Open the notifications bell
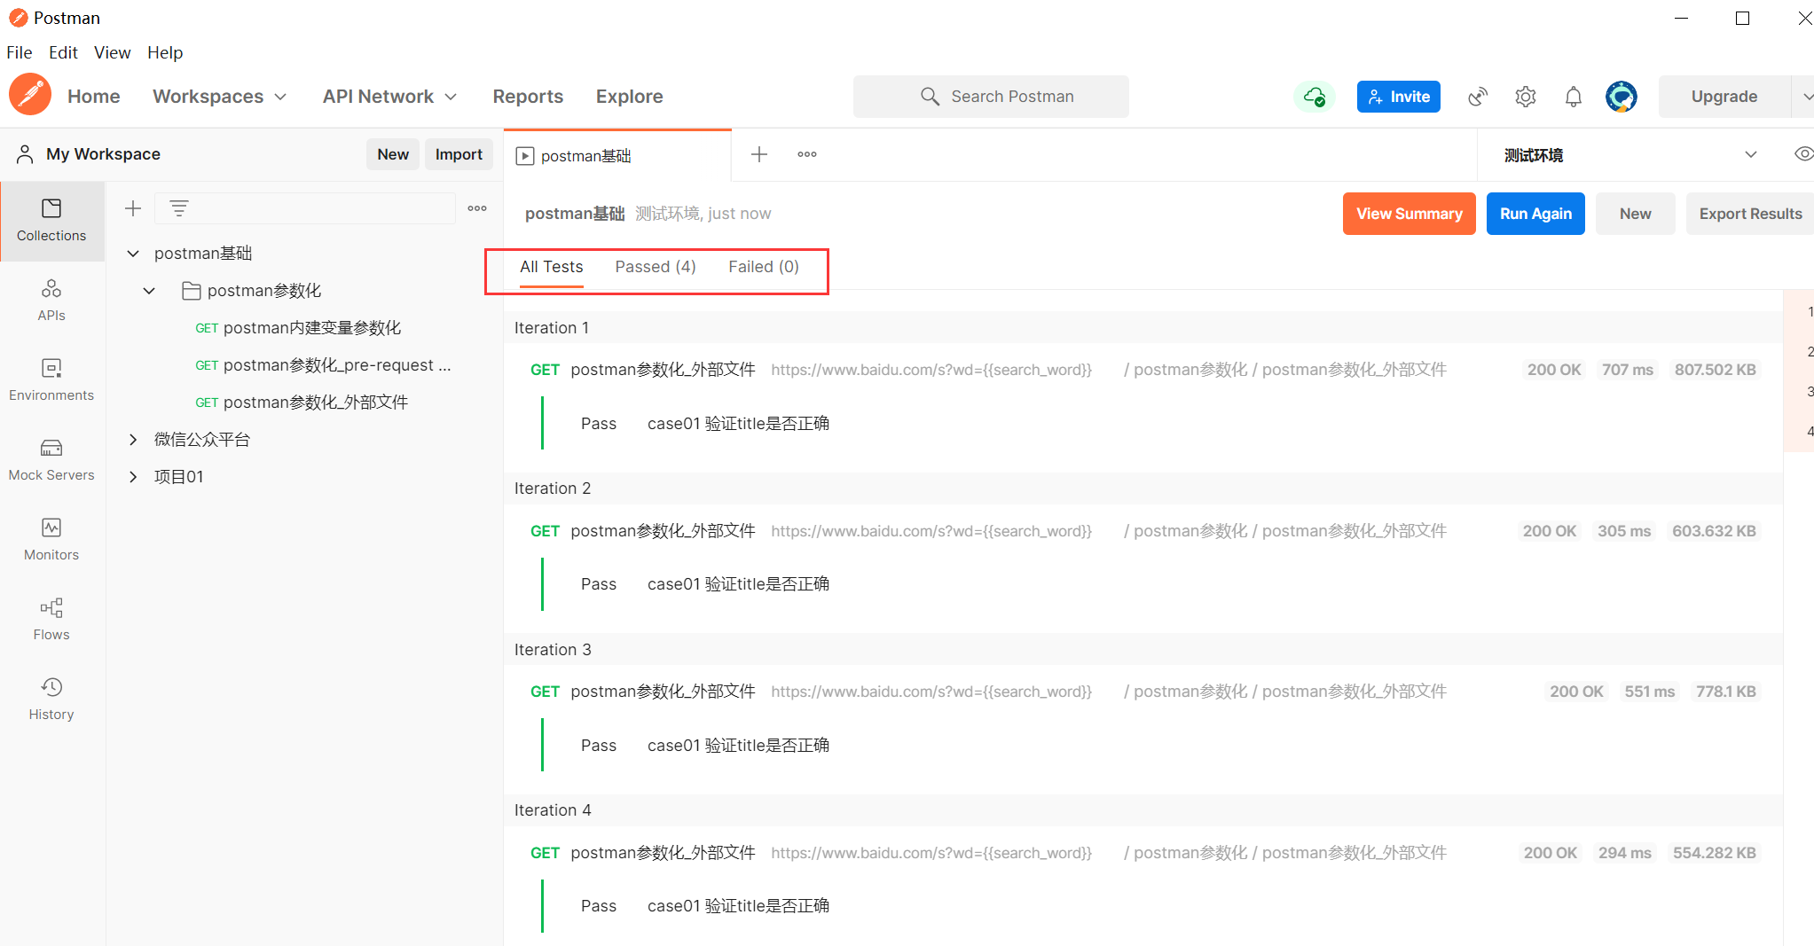This screenshot has width=1814, height=946. coord(1573,97)
